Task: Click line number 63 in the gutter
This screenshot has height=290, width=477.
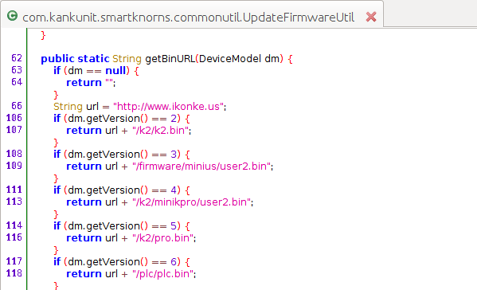Action: click(x=17, y=70)
